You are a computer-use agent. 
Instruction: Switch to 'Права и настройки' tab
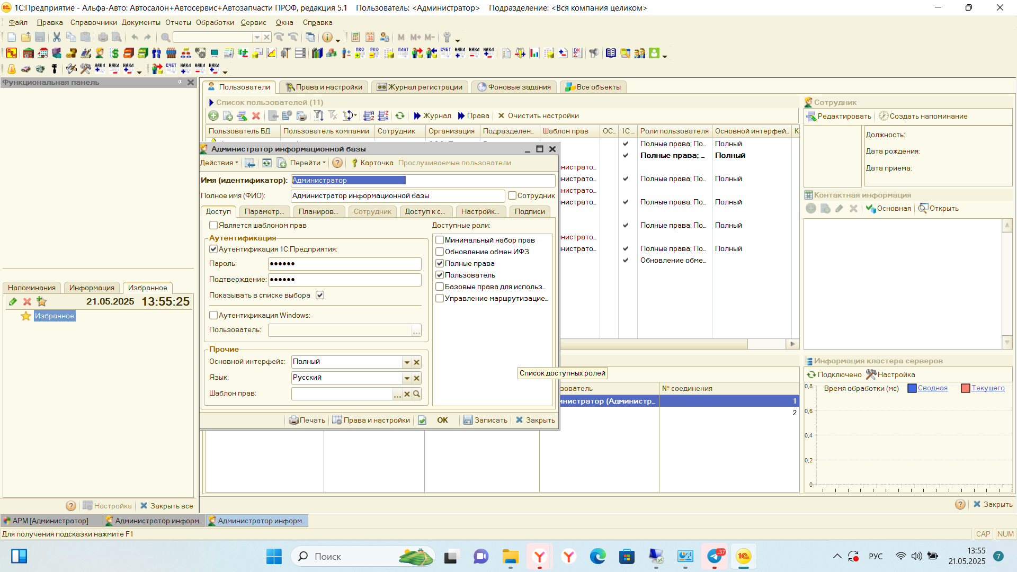(324, 87)
